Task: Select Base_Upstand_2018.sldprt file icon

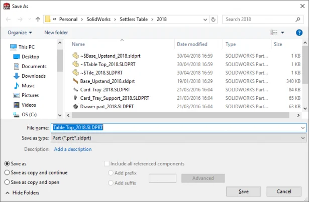Action: (76, 81)
